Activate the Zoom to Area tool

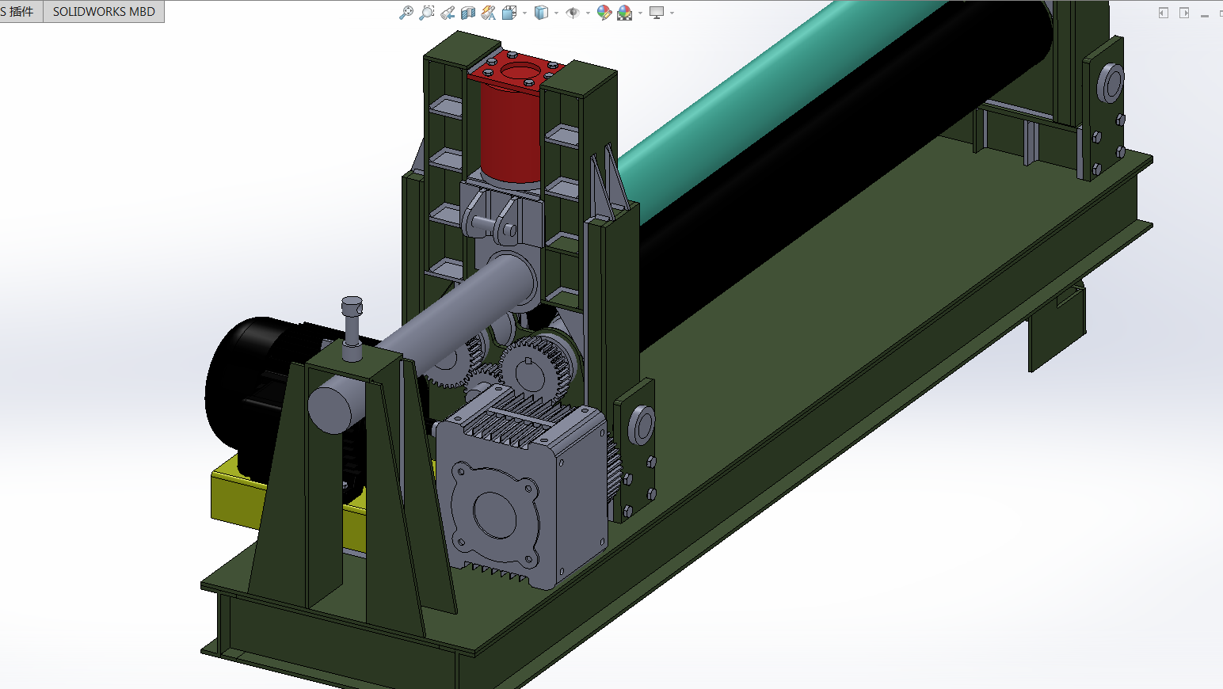(x=427, y=13)
